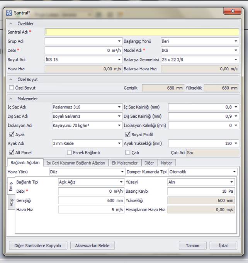Collapse the Özellikler section
This screenshot has width=248, height=263.
coord(11,24)
